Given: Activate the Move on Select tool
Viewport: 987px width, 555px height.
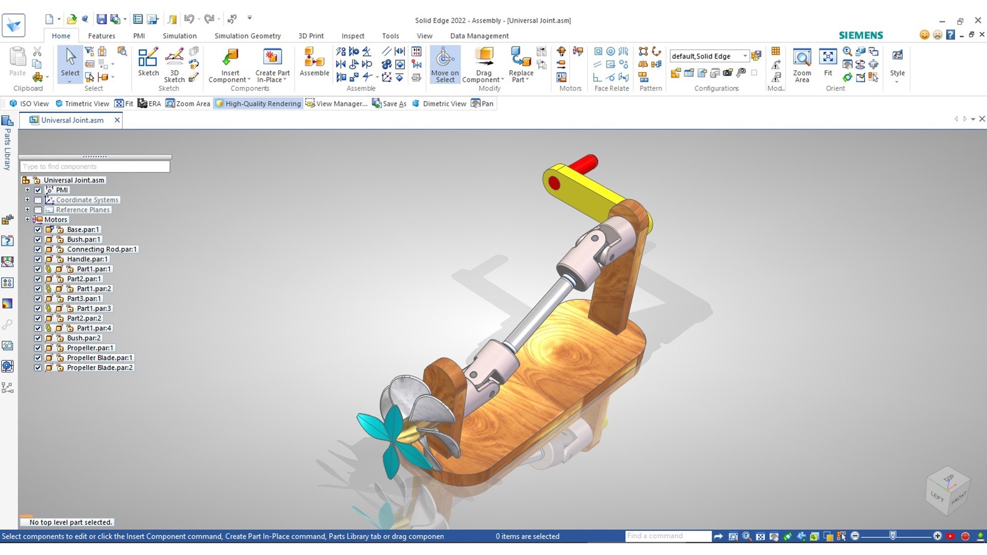Looking at the screenshot, I should point(445,64).
